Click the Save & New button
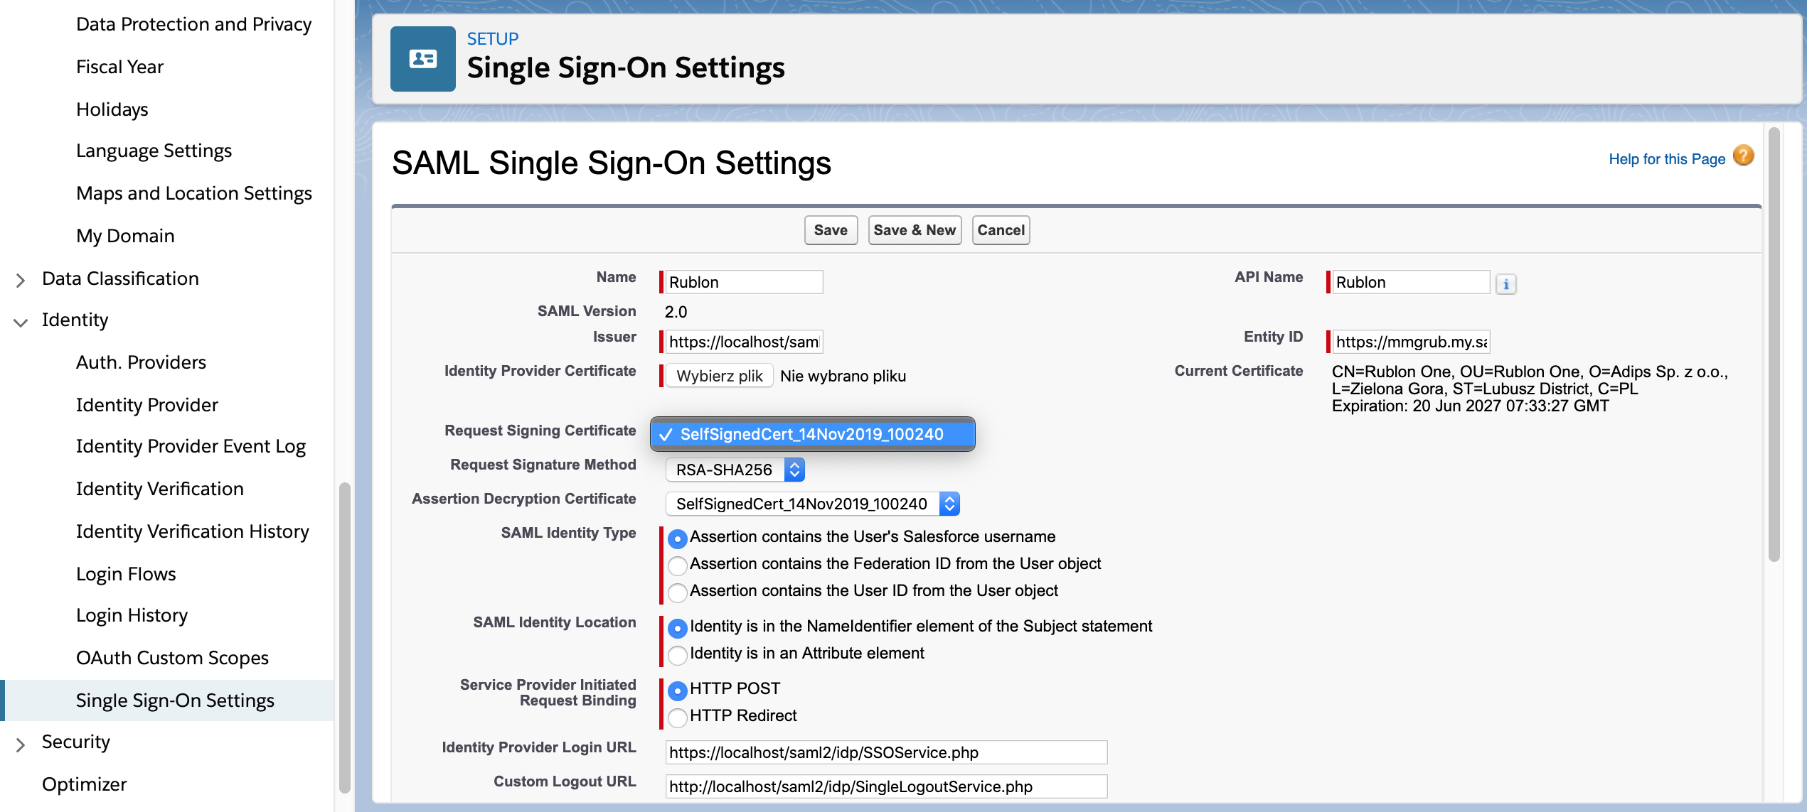1807x812 pixels. point(914,230)
